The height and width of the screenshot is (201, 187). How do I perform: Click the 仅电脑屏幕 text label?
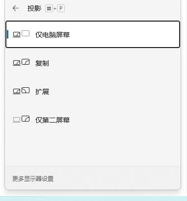pos(53,35)
